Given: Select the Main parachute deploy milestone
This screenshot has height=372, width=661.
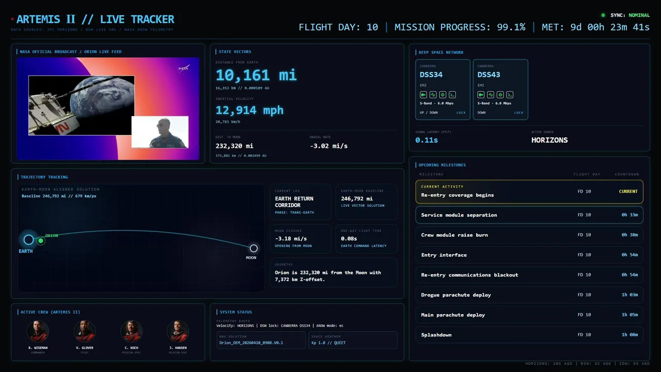Looking at the screenshot, I should coord(529,315).
